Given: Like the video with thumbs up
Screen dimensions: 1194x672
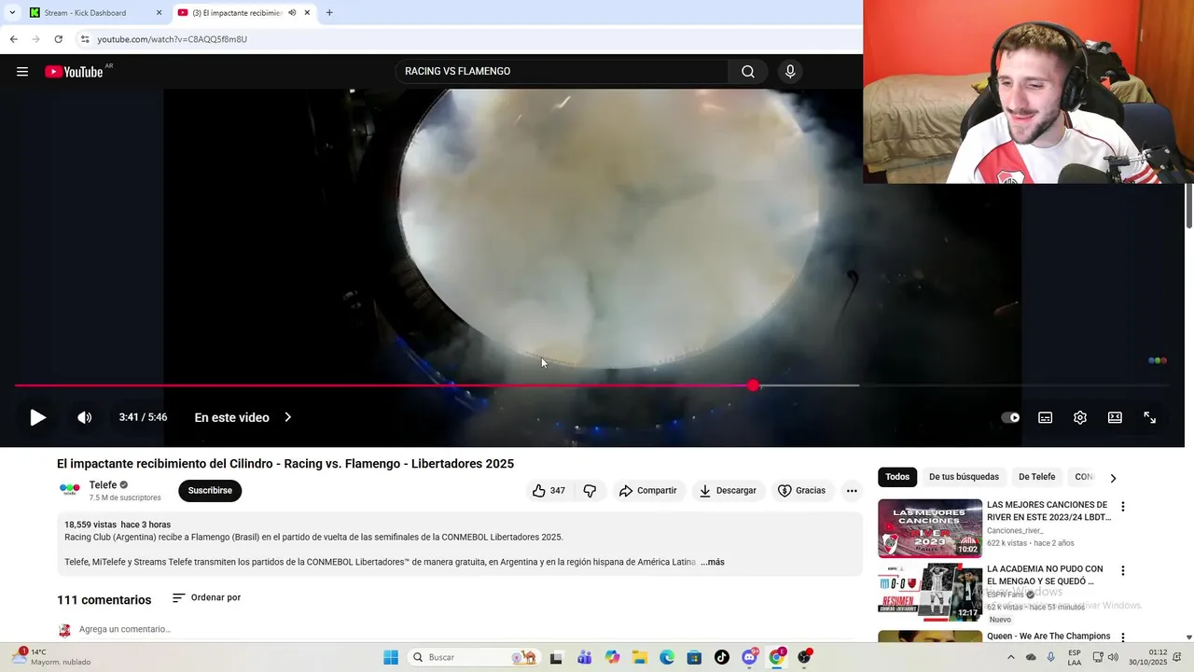Looking at the screenshot, I should pos(548,491).
